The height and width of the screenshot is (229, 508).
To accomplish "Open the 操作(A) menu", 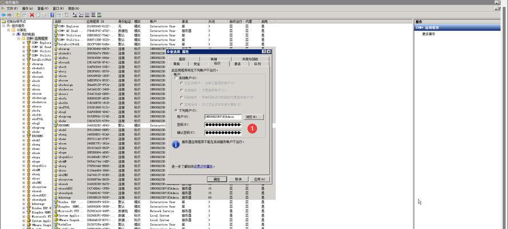I will [27, 8].
